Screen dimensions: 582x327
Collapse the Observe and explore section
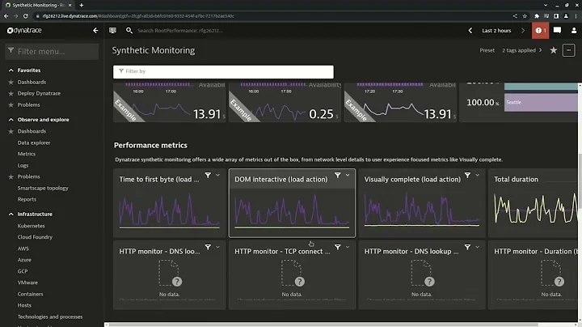pos(11,120)
